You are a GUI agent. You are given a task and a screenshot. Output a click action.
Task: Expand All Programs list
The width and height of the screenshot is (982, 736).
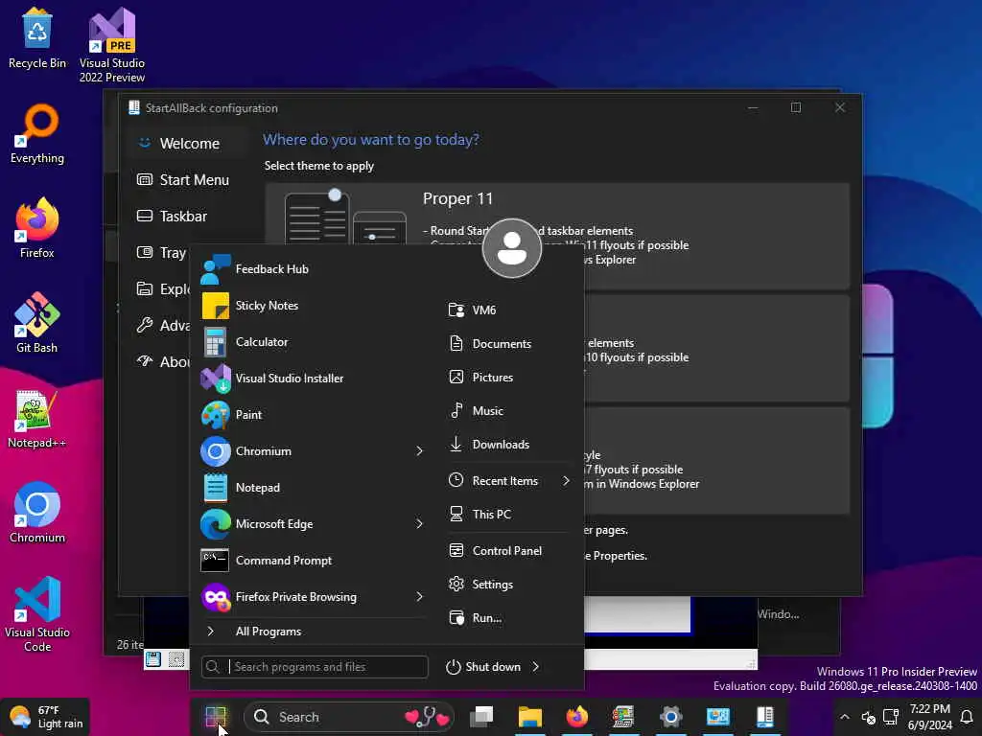(x=312, y=632)
